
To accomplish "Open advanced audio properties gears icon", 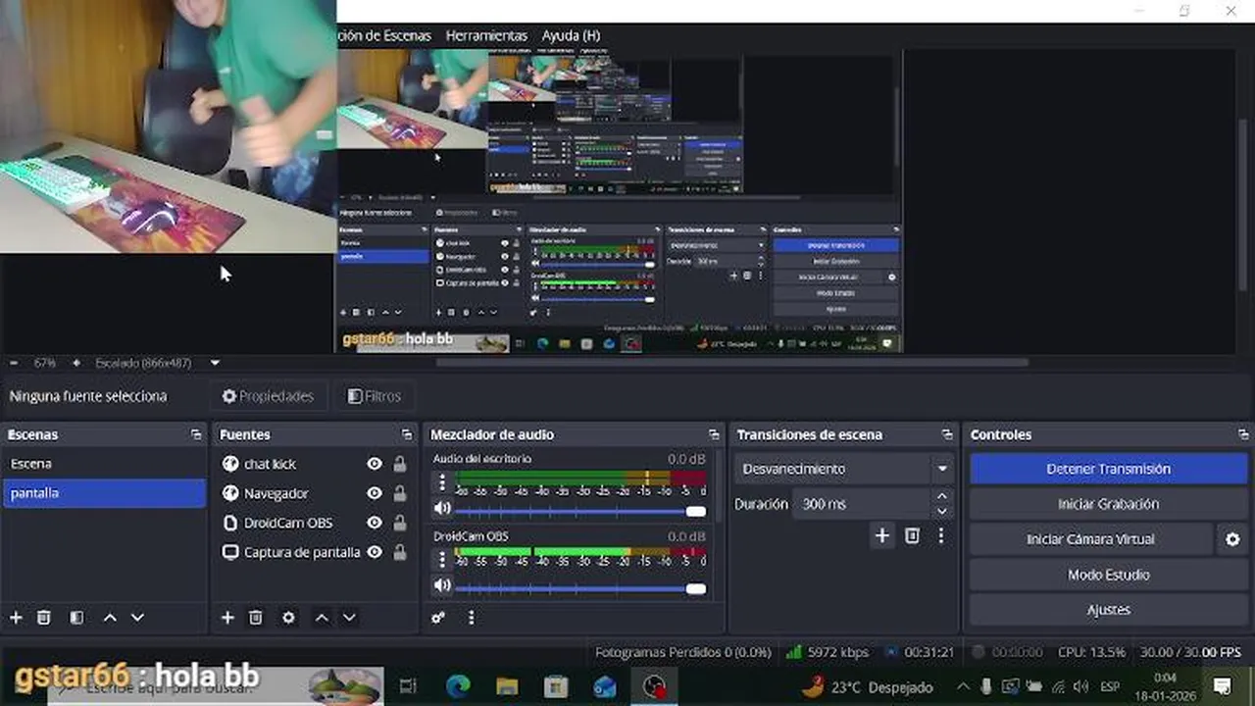I will point(438,618).
